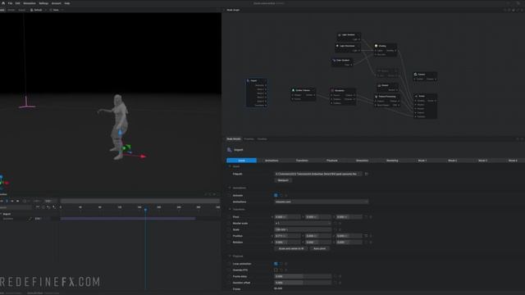Switch to the Mesh 2 tab

click(452, 161)
